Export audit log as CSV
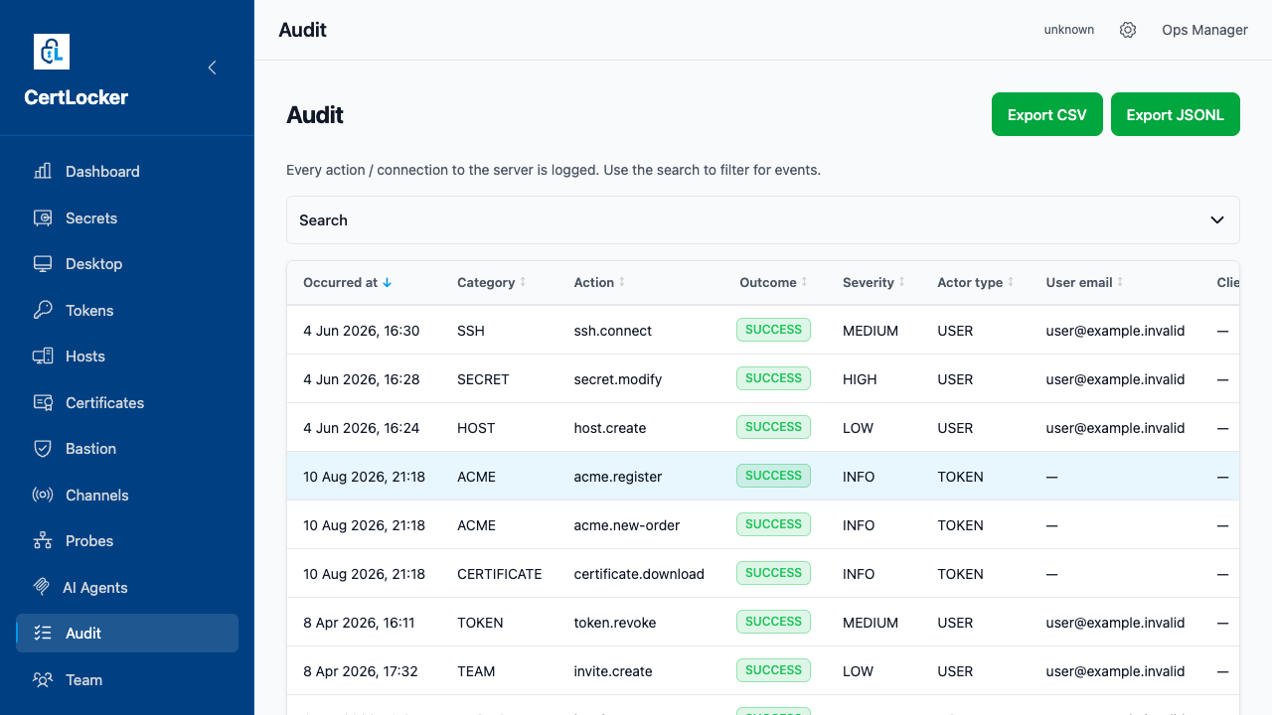The image size is (1272, 715). coord(1047,115)
